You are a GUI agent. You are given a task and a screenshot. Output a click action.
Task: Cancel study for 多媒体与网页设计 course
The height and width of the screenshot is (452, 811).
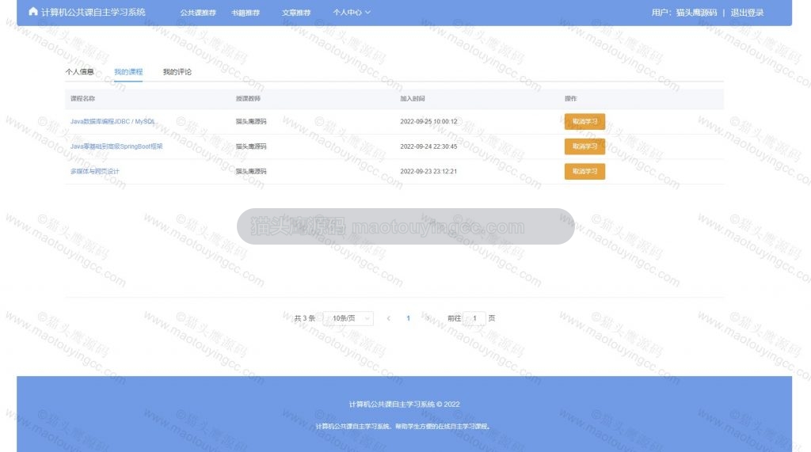[x=584, y=171]
